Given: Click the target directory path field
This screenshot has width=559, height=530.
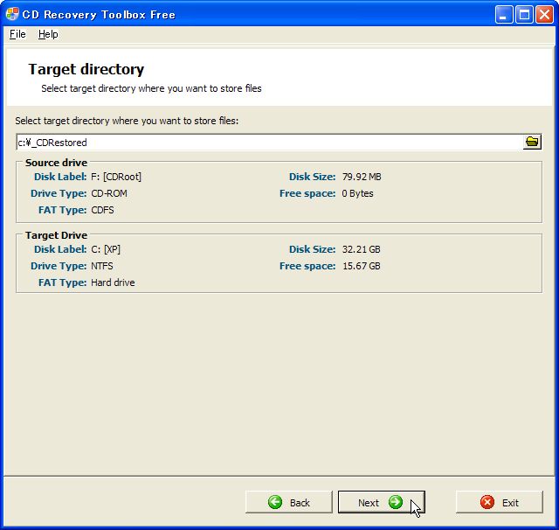Looking at the screenshot, I should (x=270, y=143).
